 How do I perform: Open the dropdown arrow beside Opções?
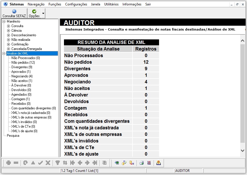click(43, 13)
